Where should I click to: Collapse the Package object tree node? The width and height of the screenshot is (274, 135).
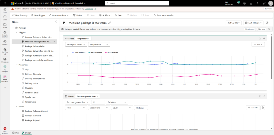(x=13, y=28)
